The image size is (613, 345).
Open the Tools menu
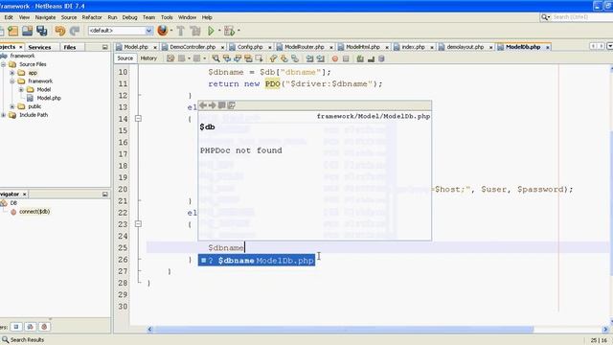[x=167, y=17]
